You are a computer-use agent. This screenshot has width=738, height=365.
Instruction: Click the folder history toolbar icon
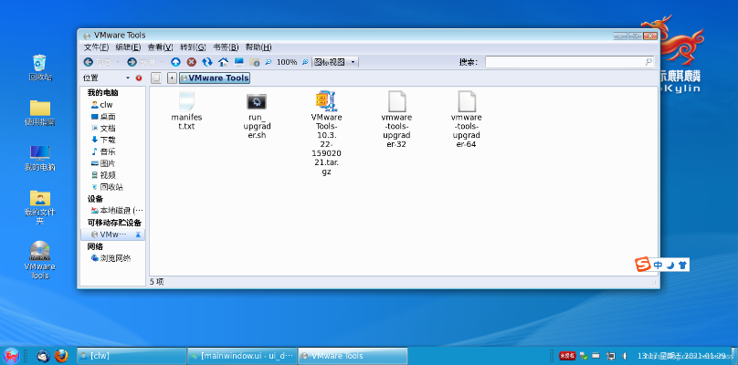point(255,62)
